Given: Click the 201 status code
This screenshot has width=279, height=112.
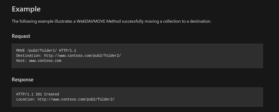Looking at the screenshot, I should 39,94.
